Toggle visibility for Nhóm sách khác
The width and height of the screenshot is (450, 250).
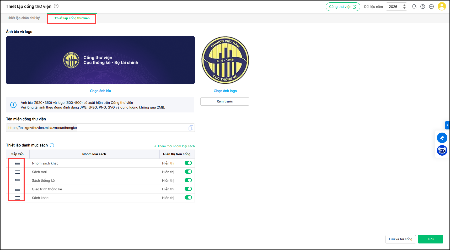[188, 163]
